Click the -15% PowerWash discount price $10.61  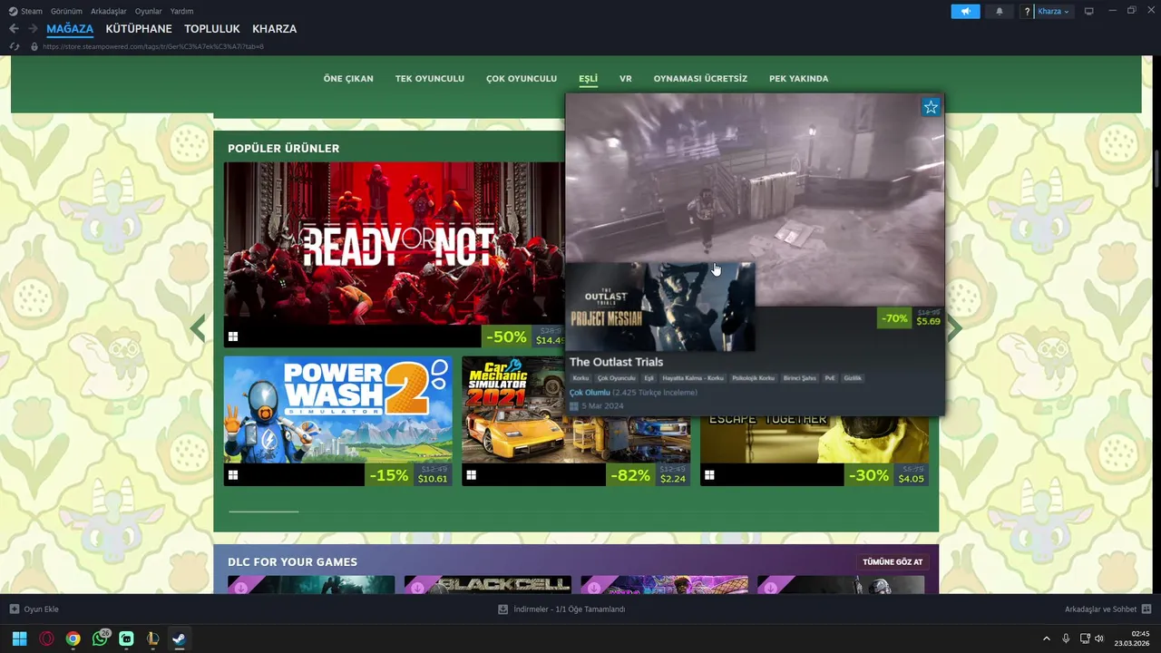click(409, 474)
